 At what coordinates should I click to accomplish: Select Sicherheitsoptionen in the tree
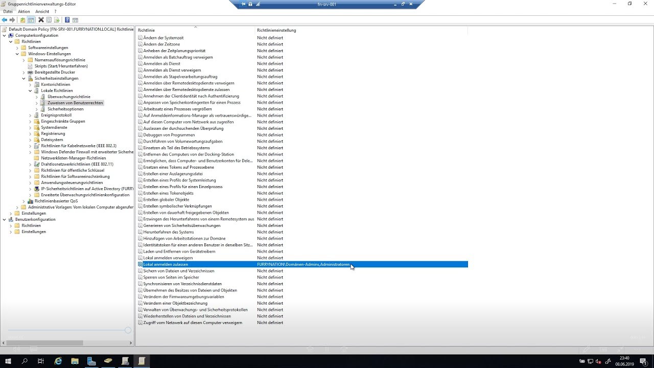point(65,109)
